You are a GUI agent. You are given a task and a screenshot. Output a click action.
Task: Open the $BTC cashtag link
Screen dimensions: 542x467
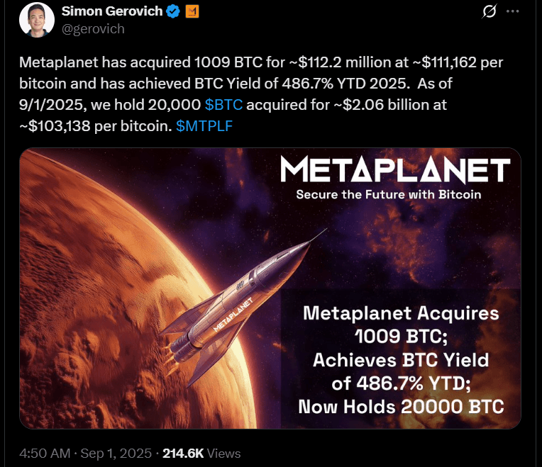[x=223, y=105]
